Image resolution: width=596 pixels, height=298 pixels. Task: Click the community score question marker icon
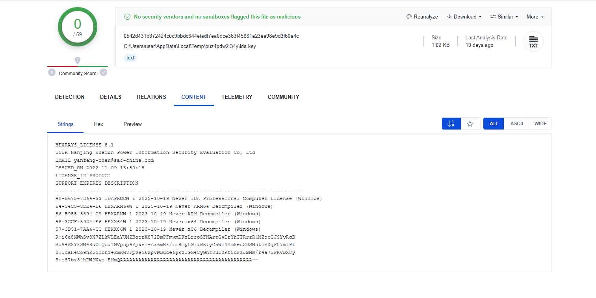78,60
